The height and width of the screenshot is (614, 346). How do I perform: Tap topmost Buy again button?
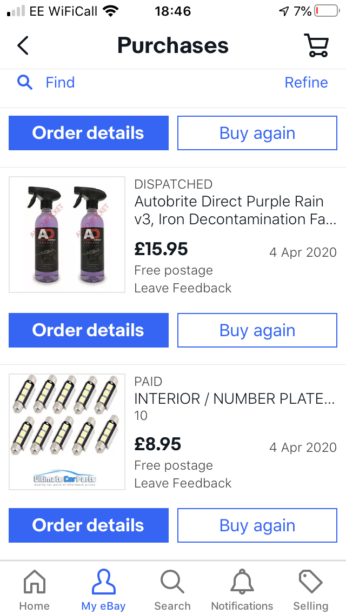pyautogui.click(x=257, y=133)
